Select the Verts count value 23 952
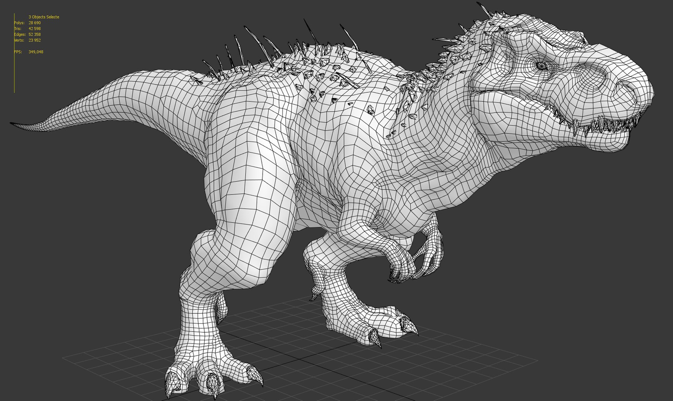Viewport: 673px width, 401px height. point(35,40)
